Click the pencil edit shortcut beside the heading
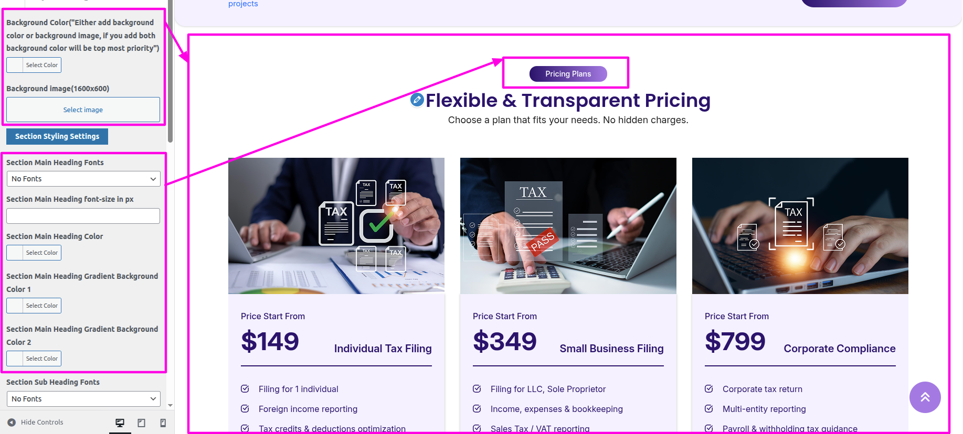This screenshot has width=963, height=434. tap(417, 100)
